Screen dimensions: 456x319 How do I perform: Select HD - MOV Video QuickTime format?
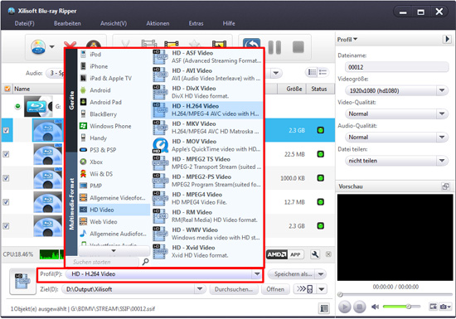click(x=206, y=145)
